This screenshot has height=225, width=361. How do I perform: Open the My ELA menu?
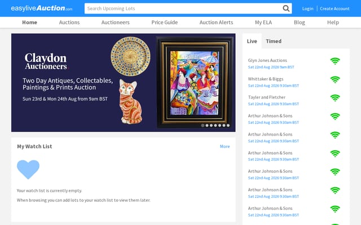263,22
